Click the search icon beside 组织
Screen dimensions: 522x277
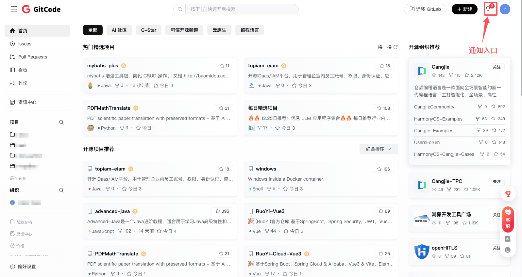tap(61, 190)
